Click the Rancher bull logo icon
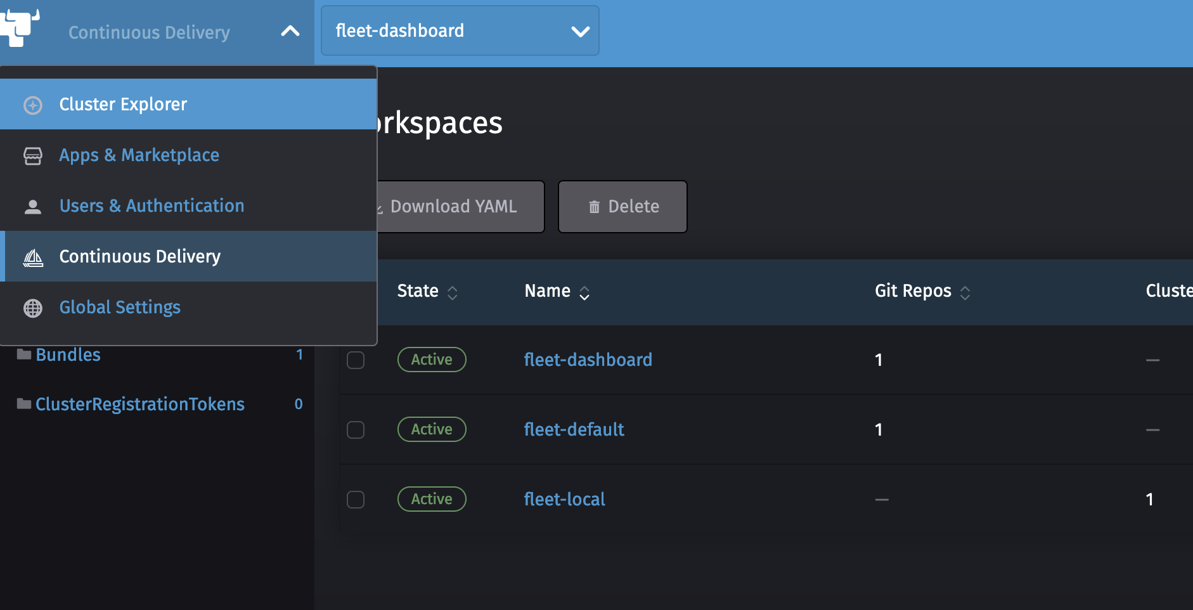The image size is (1193, 610). click(x=20, y=27)
